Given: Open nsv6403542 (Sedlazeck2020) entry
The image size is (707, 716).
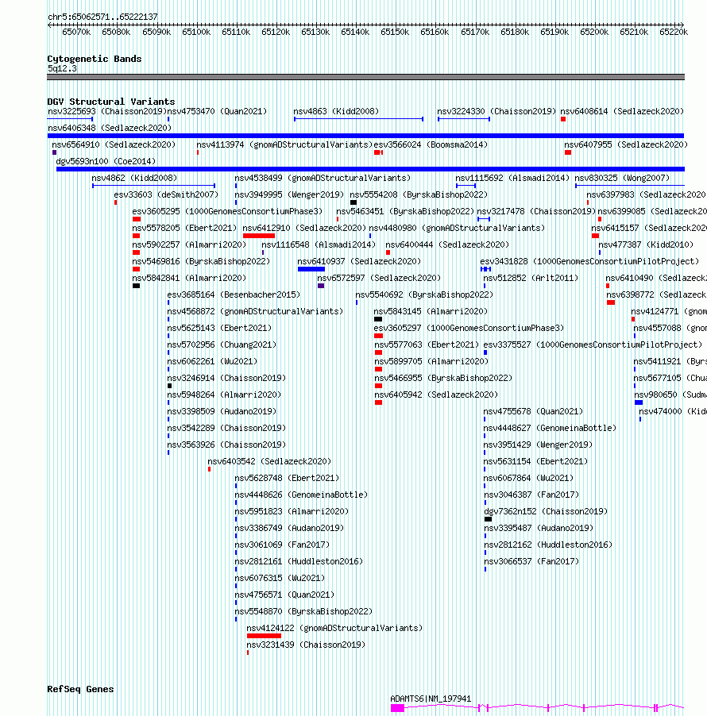Looking at the screenshot, I should click(269, 462).
